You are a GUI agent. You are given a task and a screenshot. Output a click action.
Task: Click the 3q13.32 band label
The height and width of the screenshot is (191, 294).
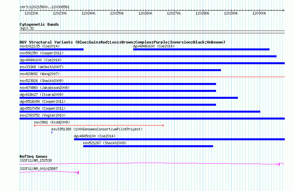(27, 28)
